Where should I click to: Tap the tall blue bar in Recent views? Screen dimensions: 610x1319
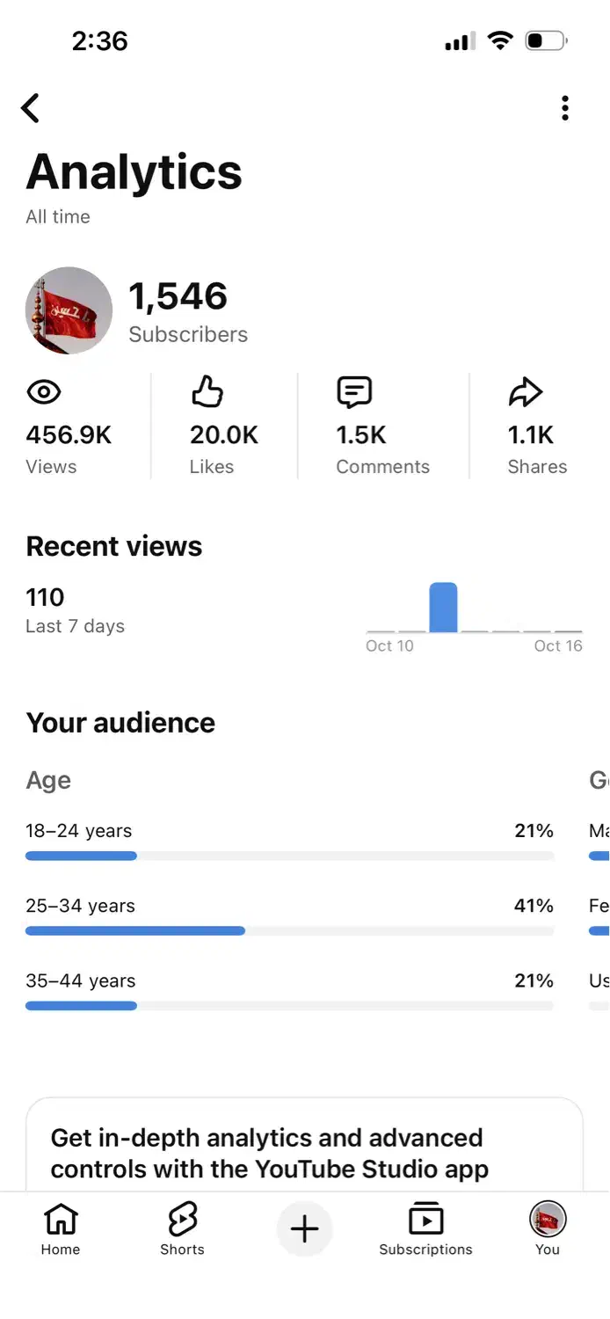click(x=443, y=607)
